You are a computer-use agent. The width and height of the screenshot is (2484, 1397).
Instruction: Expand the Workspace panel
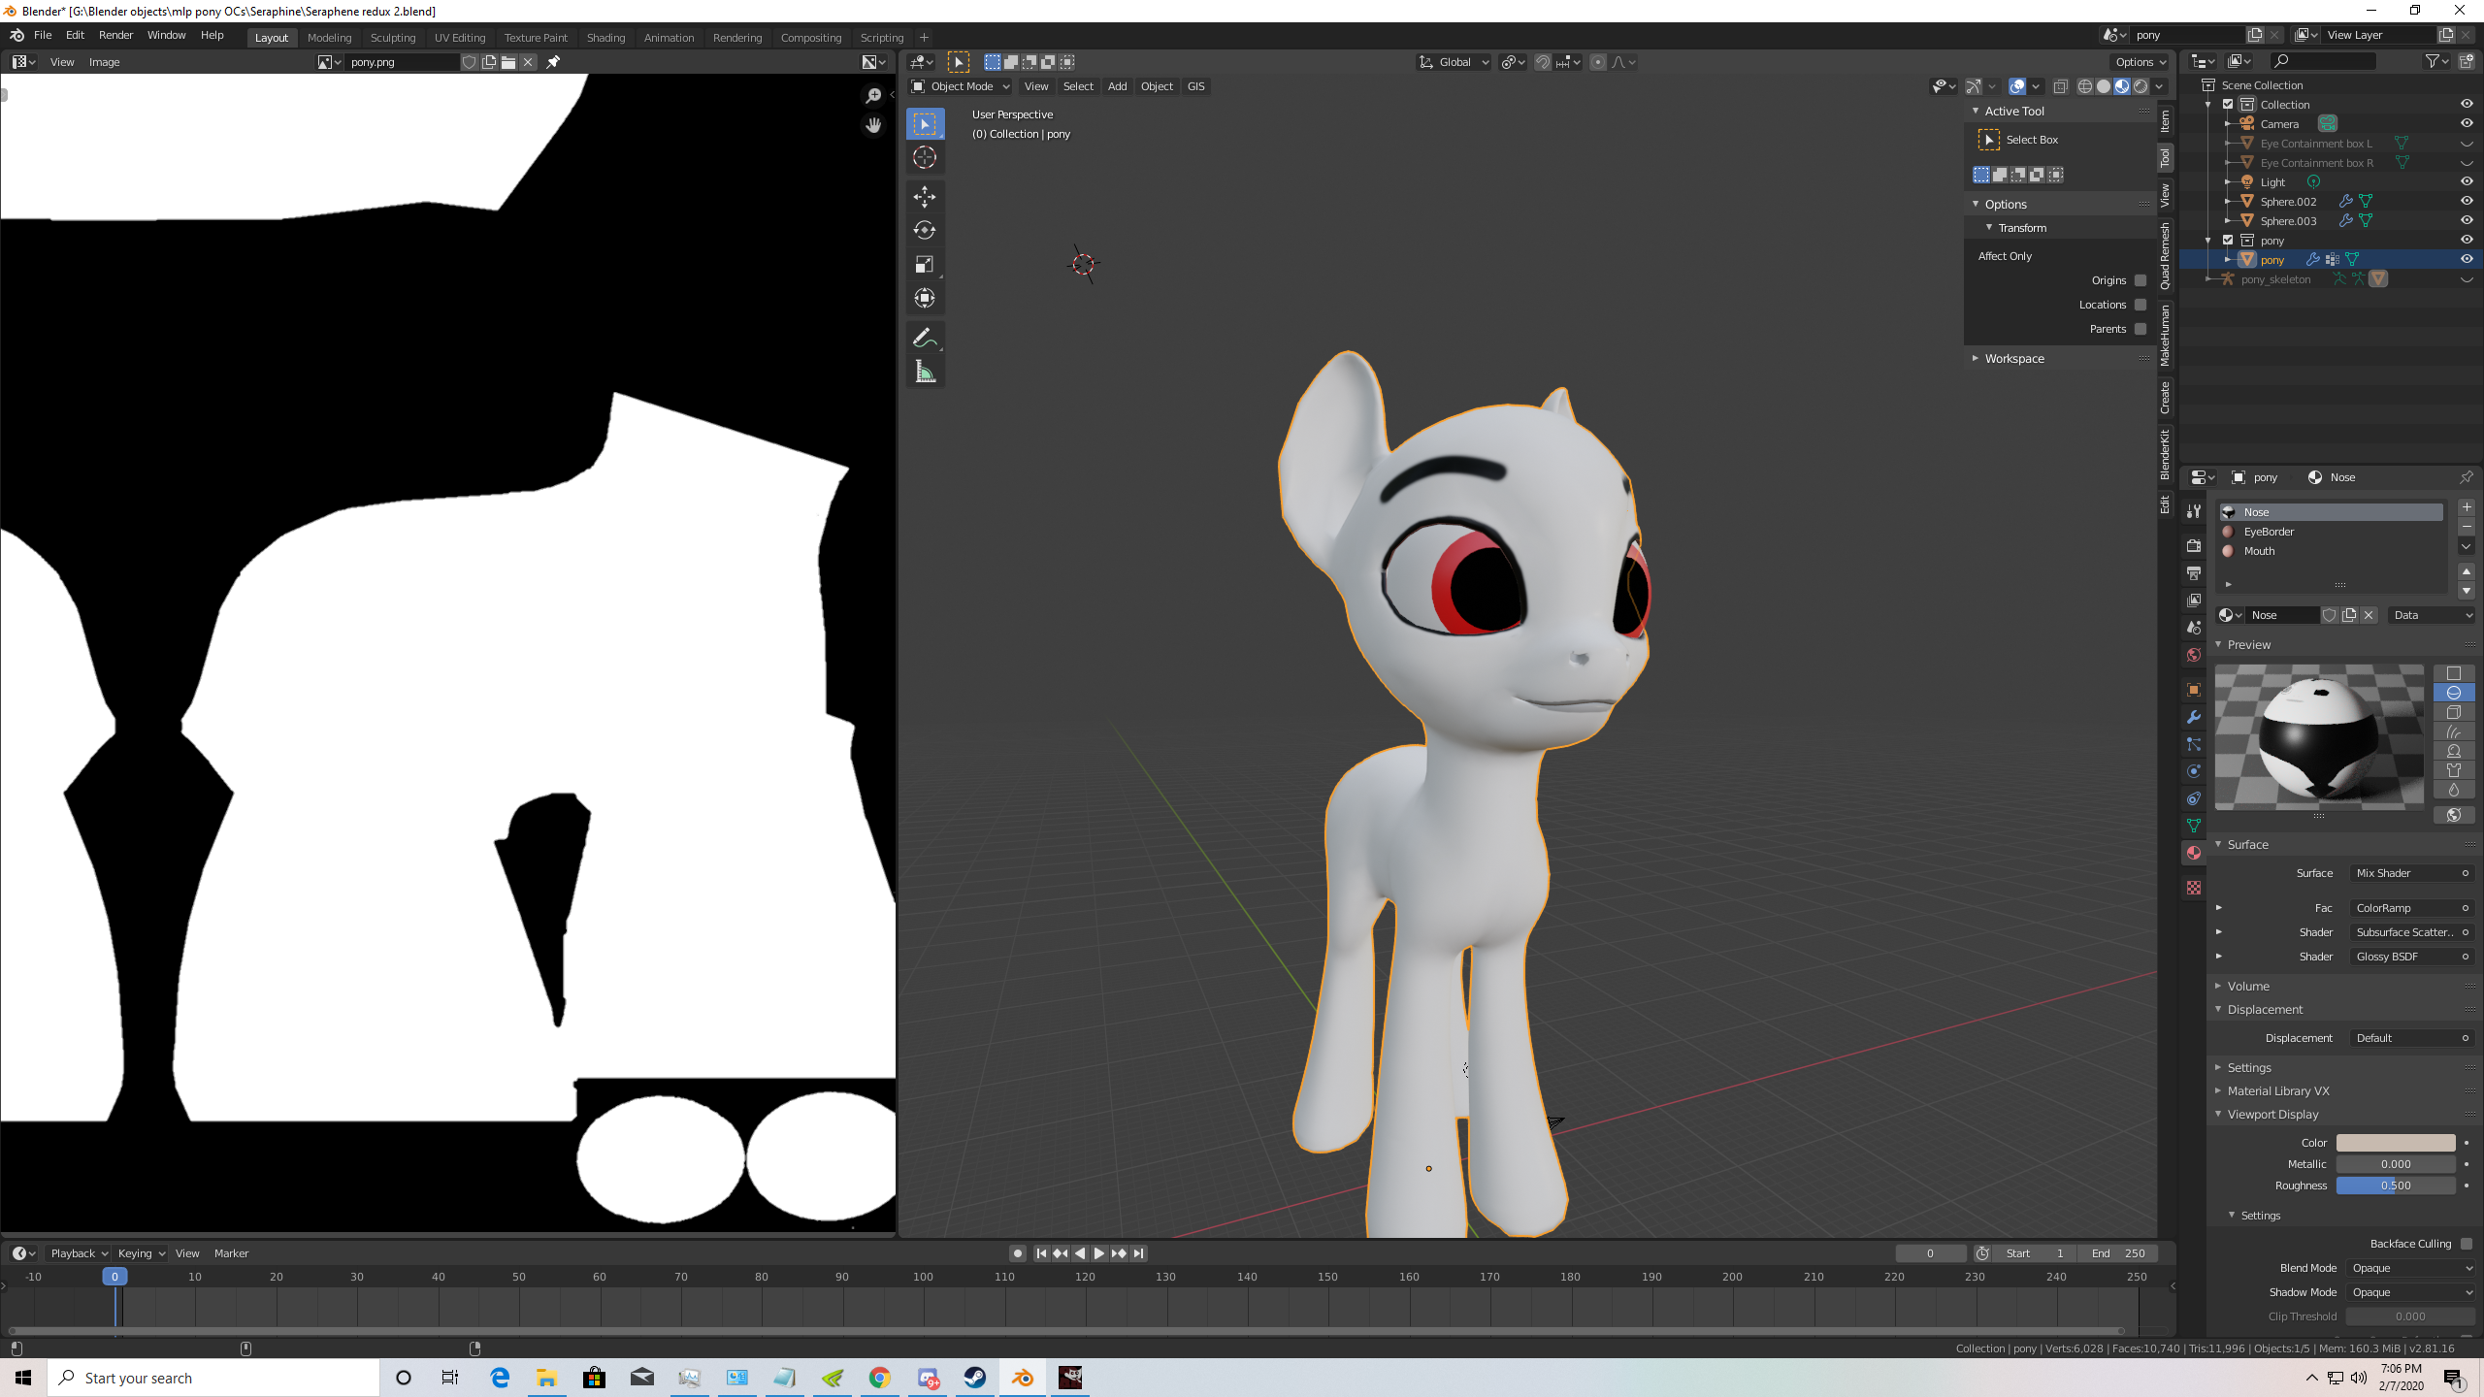tap(2013, 358)
